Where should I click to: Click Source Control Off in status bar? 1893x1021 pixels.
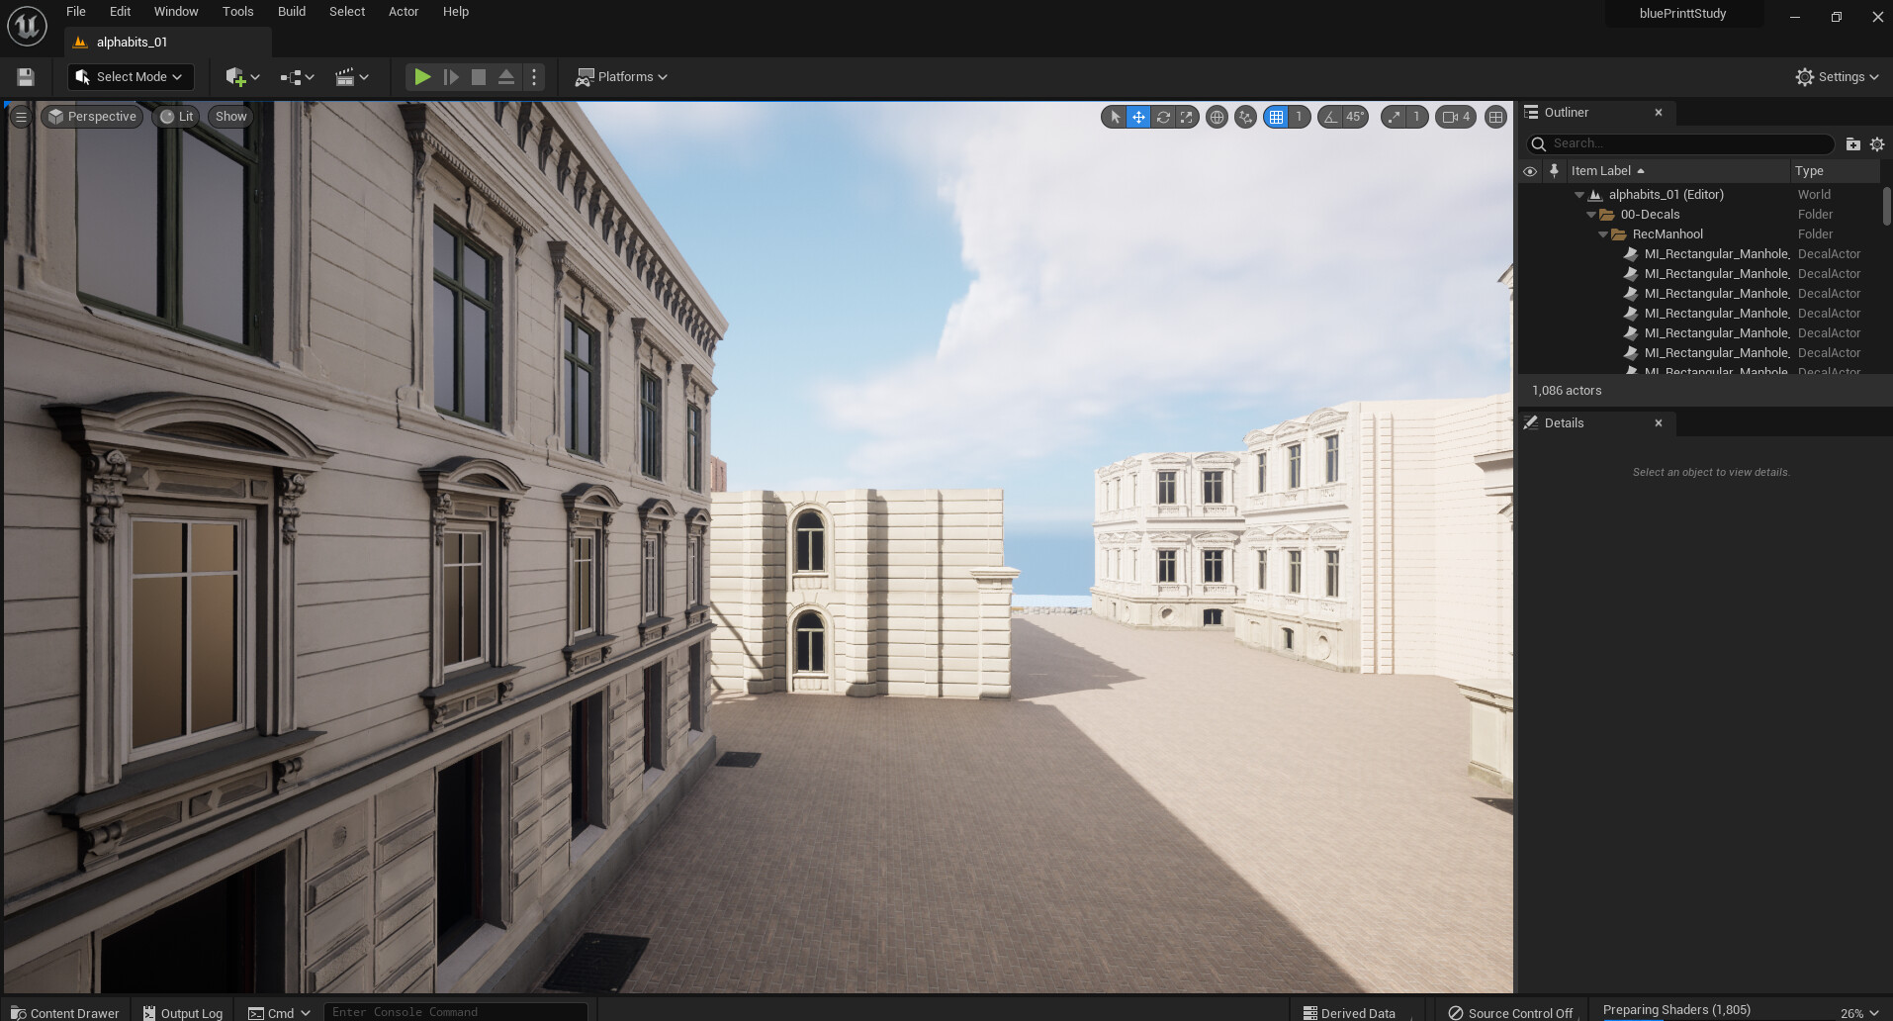point(1510,1012)
